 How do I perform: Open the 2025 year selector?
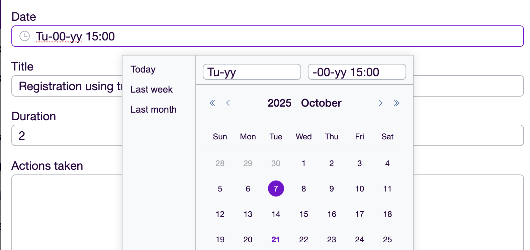coord(279,103)
